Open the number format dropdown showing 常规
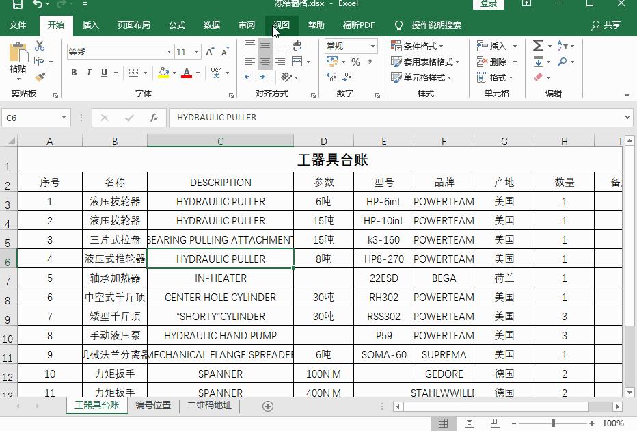This screenshot has width=637, height=431. [351, 46]
